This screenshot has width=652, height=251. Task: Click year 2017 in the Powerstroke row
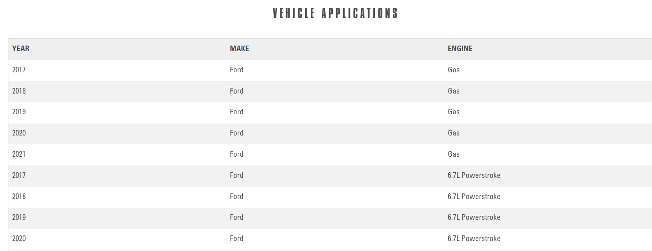pyautogui.click(x=19, y=175)
